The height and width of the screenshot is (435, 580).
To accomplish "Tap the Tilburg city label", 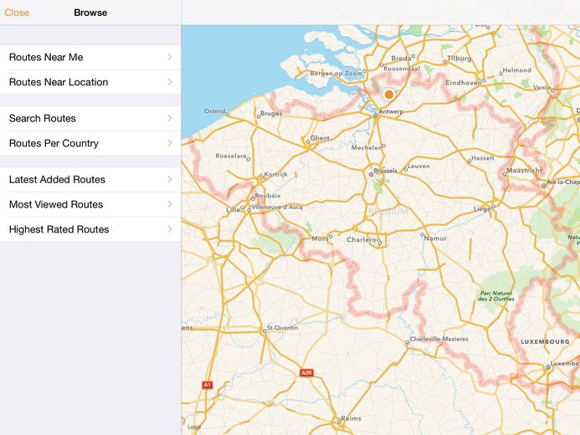I will coord(459,59).
